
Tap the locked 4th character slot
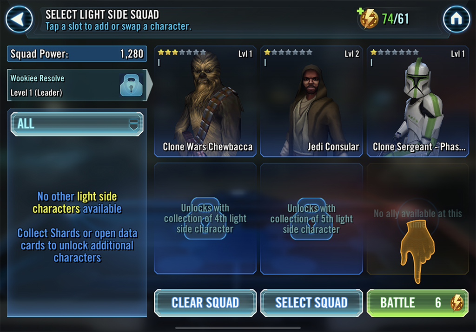(205, 219)
